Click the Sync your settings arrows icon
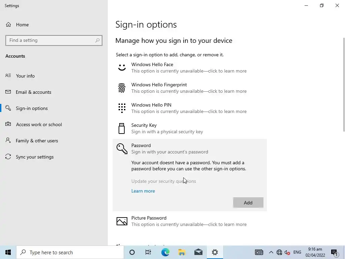 tap(8, 156)
